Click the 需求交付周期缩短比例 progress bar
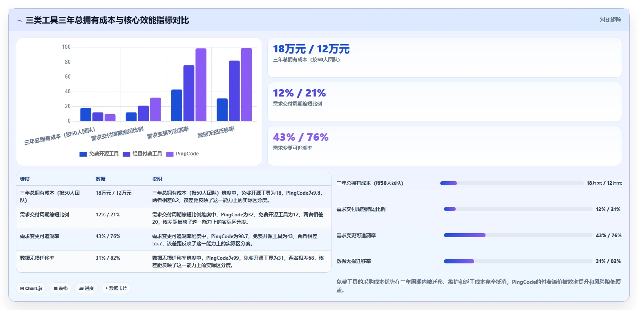Screen dimensions: 638x310 (x=518, y=209)
